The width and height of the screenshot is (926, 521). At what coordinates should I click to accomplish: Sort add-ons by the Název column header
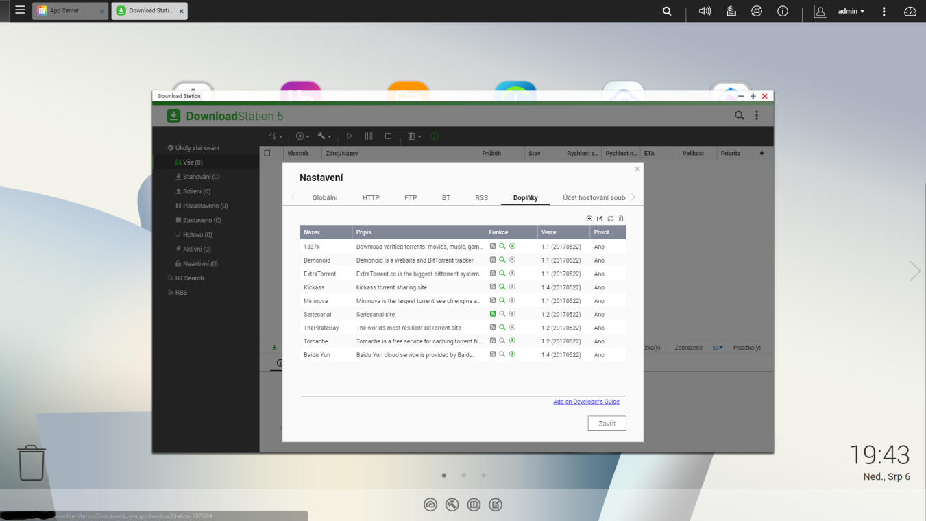pos(326,232)
